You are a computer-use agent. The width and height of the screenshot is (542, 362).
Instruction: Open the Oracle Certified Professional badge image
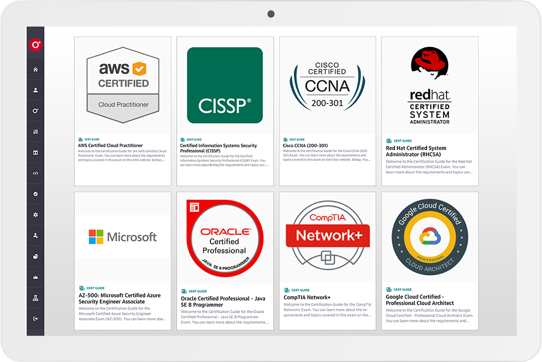pyautogui.click(x=225, y=238)
